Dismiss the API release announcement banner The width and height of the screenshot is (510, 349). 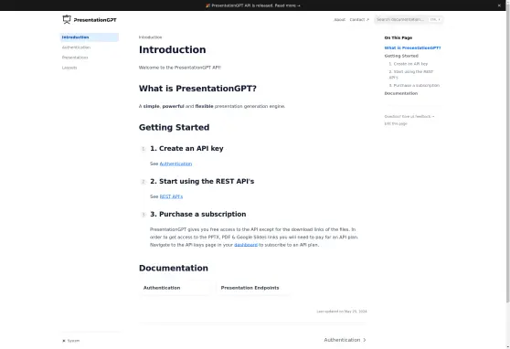click(x=499, y=5)
